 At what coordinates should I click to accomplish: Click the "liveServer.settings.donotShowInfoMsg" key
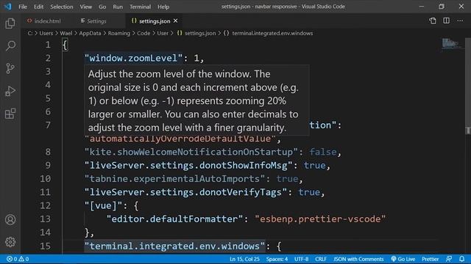pos(188,165)
